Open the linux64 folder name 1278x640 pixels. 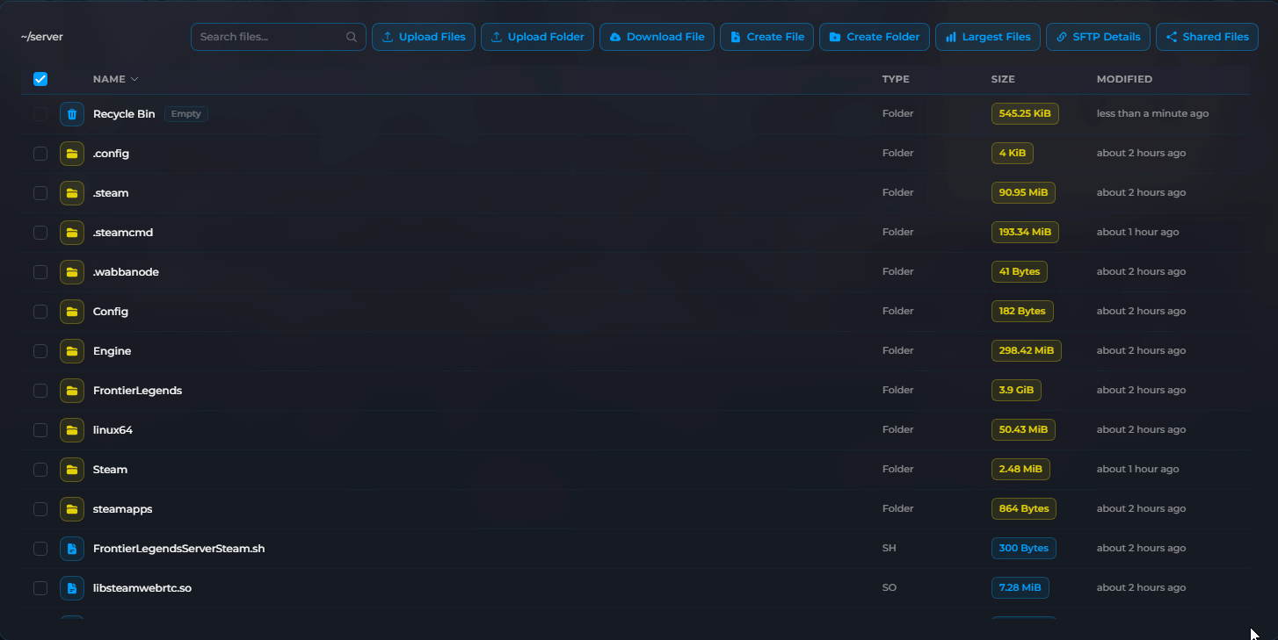[x=113, y=430]
